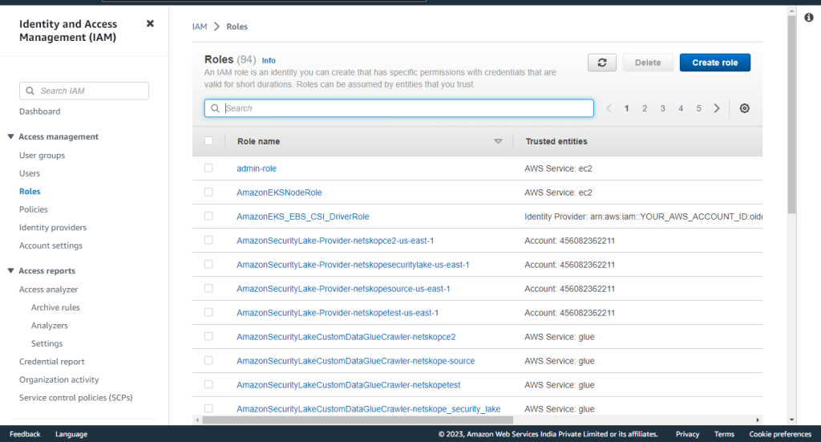Open Cookie preferences in footer

[x=780, y=434]
